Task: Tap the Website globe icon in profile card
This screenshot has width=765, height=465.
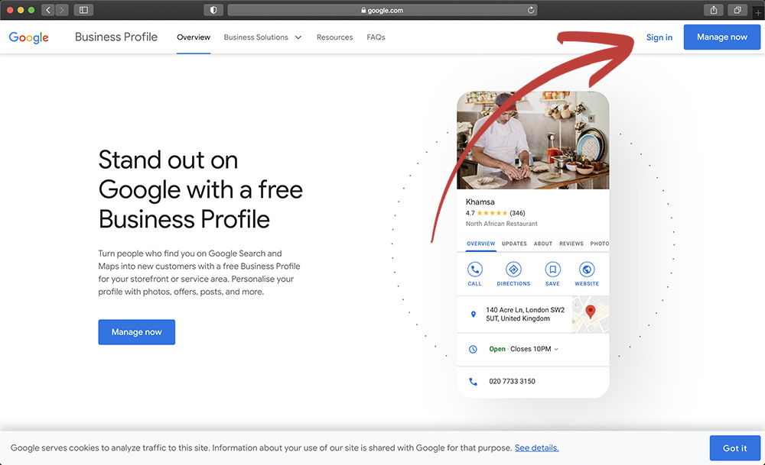Action: 587,270
